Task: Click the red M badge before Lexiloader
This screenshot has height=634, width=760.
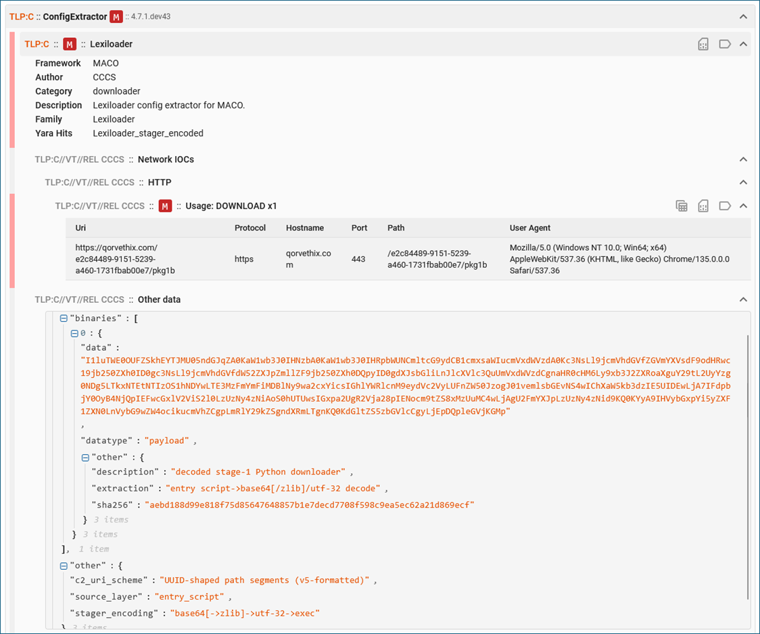Action: coord(70,44)
